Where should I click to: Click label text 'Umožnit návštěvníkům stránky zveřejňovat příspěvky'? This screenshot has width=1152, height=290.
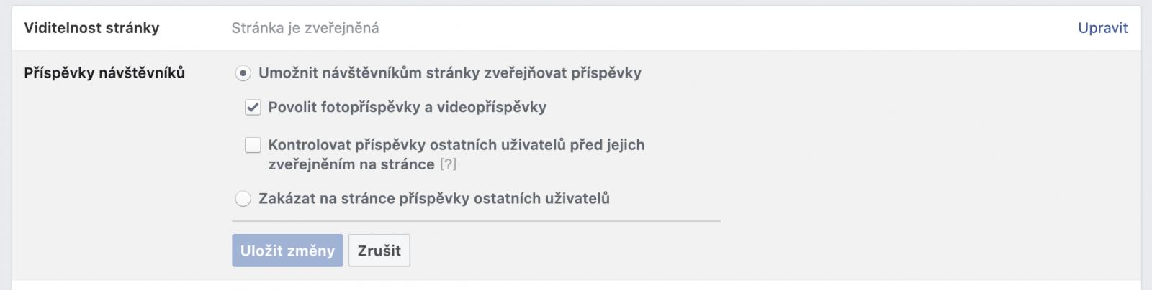point(450,73)
